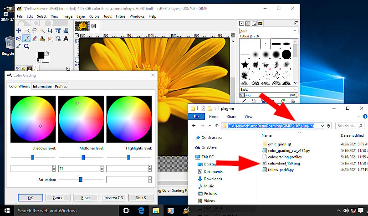This screenshot has height=216, width=368.
Task: Select the Color Picker eyedropper tool
Action: 19,46
